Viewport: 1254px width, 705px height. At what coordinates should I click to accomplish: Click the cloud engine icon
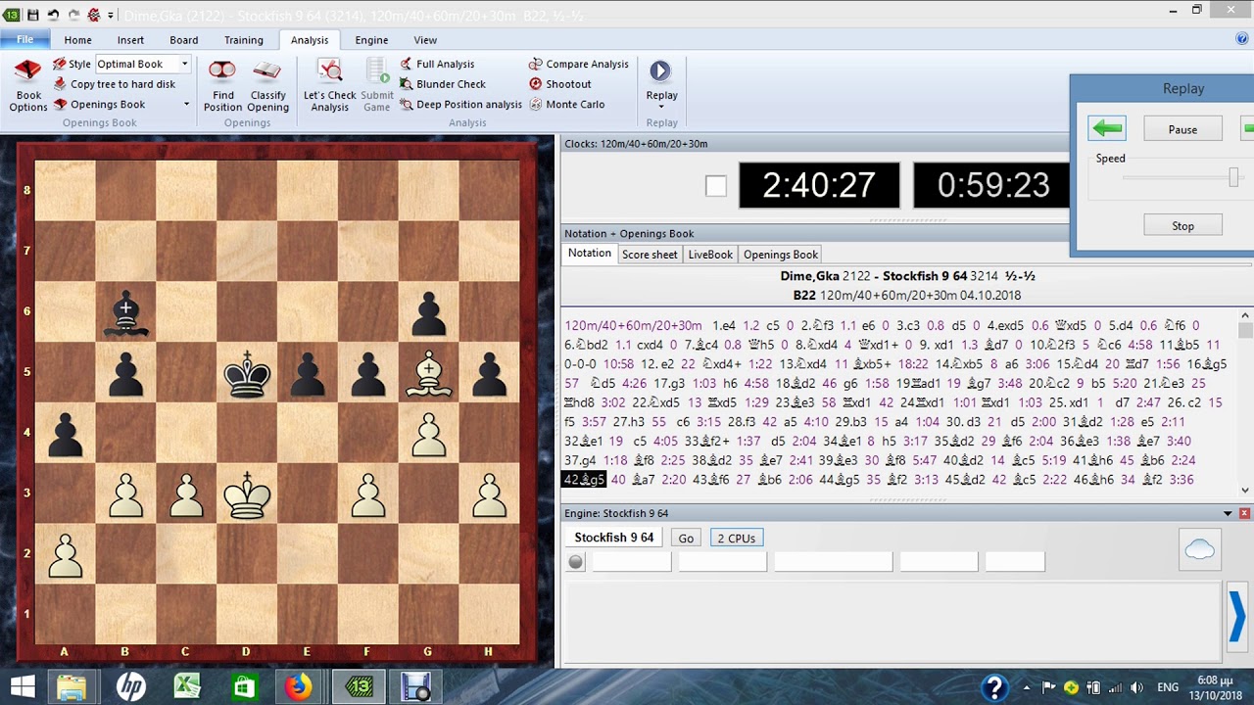click(1199, 550)
